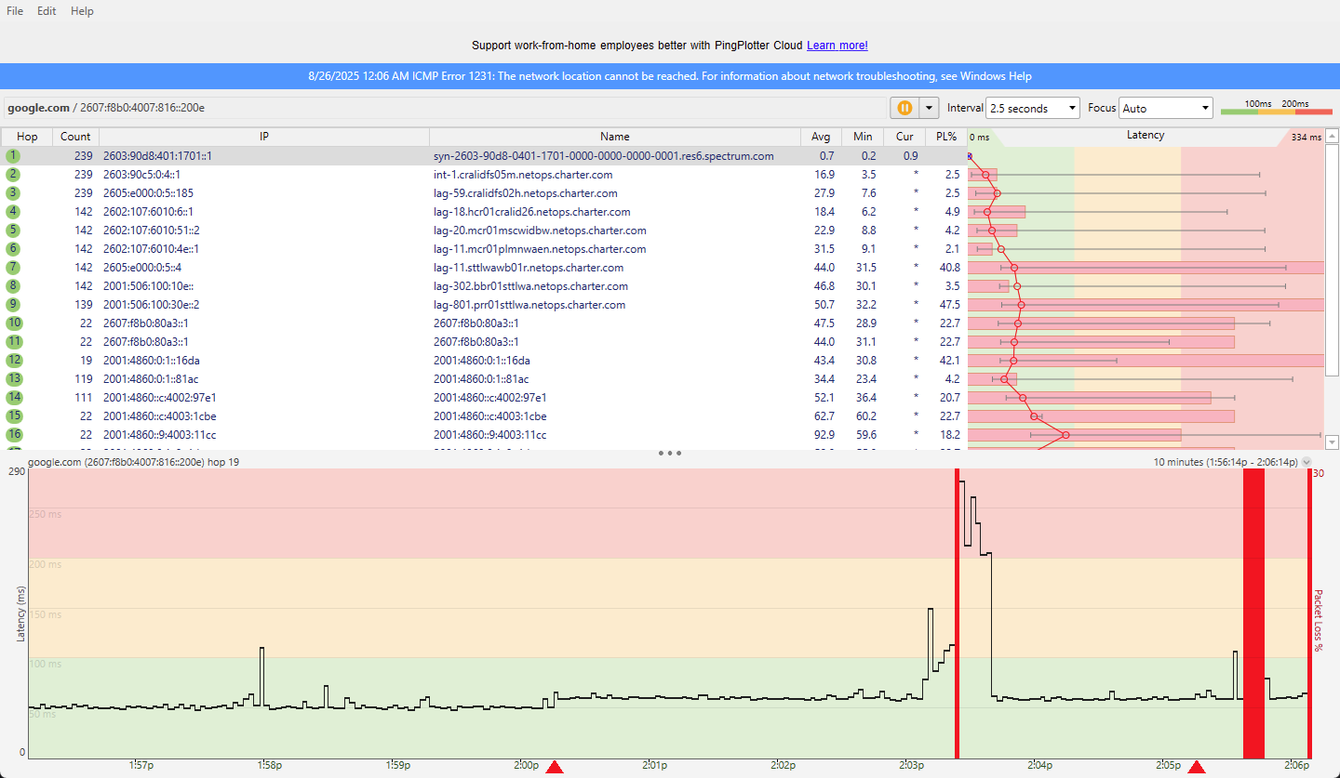Click the Latency graph column header
Image resolution: width=1340 pixels, height=778 pixels.
click(x=1146, y=136)
